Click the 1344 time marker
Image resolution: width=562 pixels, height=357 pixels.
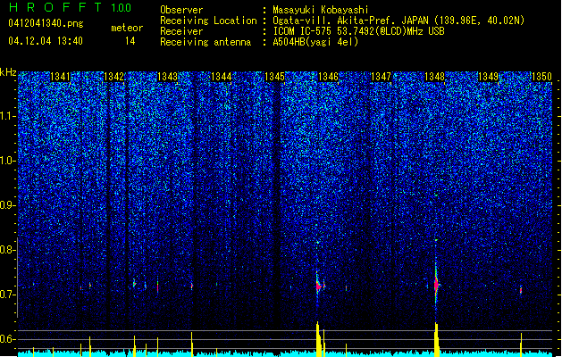(x=222, y=77)
